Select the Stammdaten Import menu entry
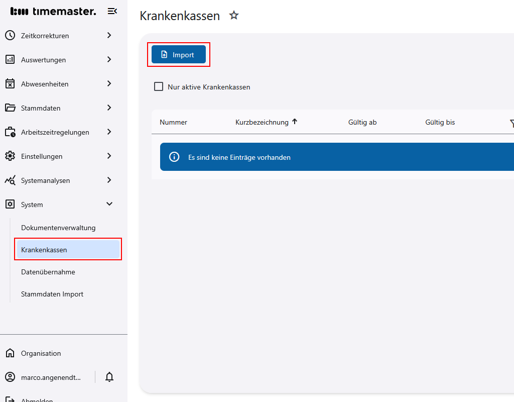514x402 pixels. coord(52,294)
